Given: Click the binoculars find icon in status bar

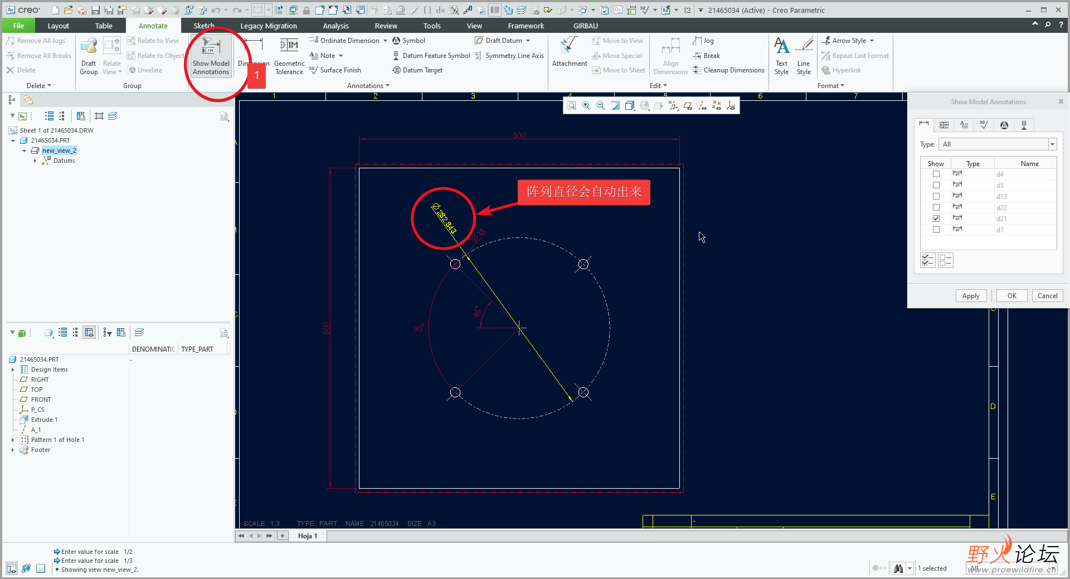Looking at the screenshot, I should pyautogui.click(x=898, y=568).
